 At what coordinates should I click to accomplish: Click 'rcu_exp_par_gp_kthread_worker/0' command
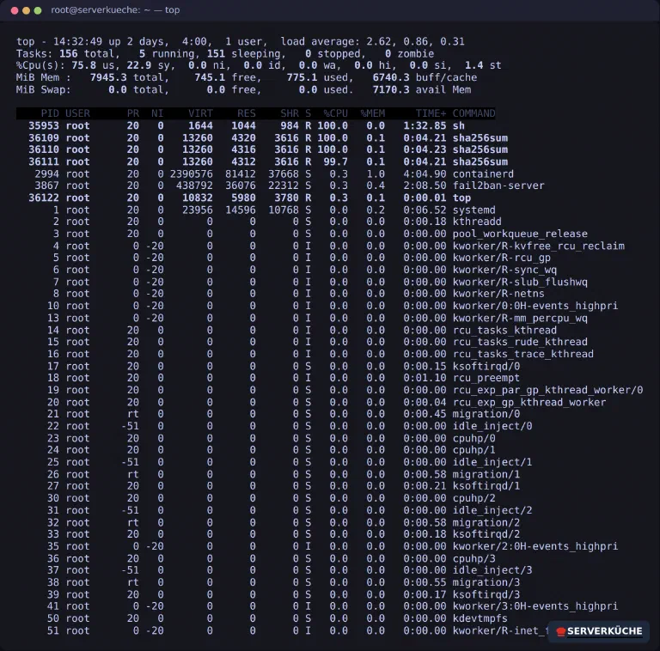[547, 390]
